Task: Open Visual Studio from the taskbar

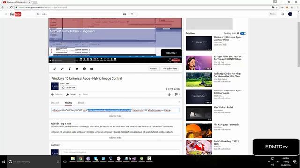Action: click(x=134, y=159)
